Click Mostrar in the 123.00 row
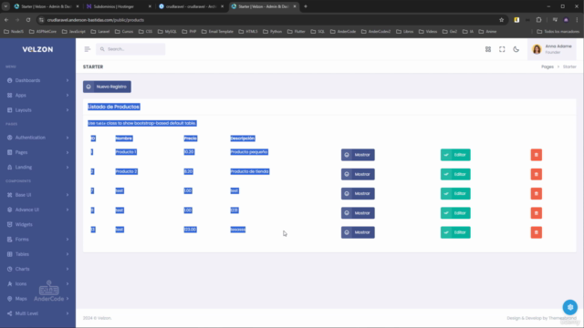 (x=358, y=232)
